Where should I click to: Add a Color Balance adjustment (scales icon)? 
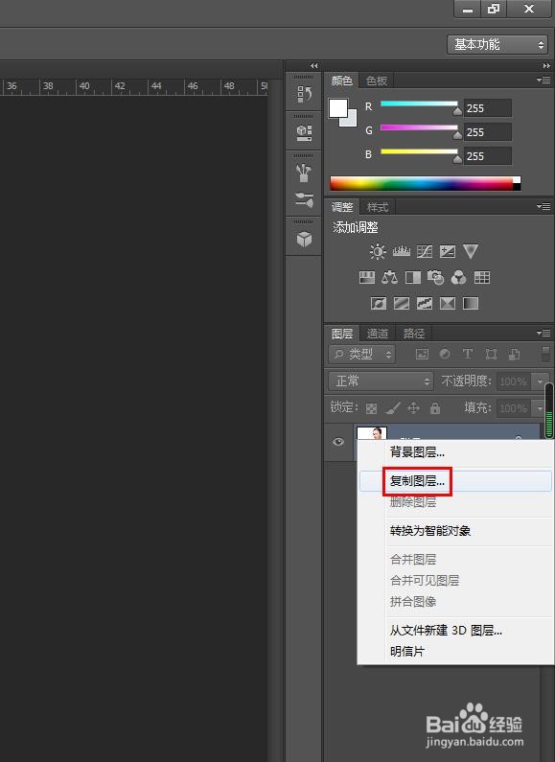[x=390, y=278]
